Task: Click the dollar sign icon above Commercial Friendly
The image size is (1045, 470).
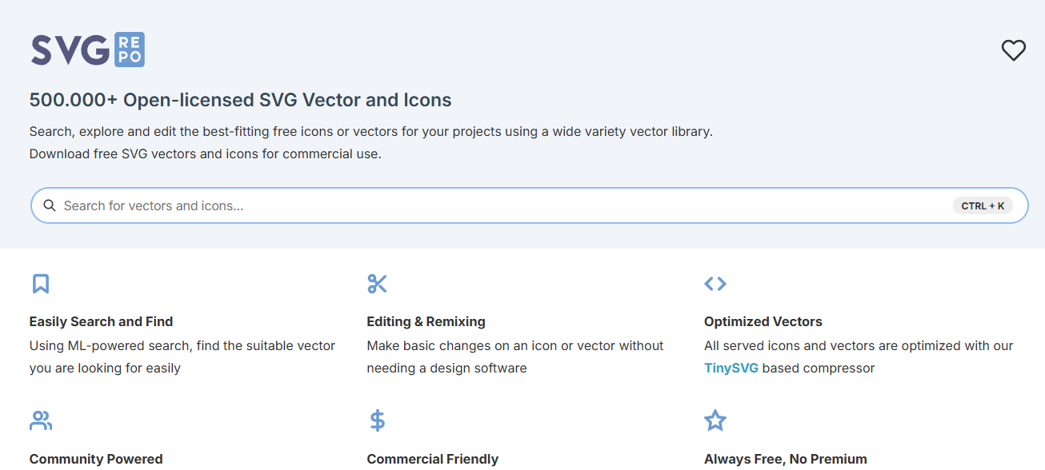Action: tap(378, 420)
